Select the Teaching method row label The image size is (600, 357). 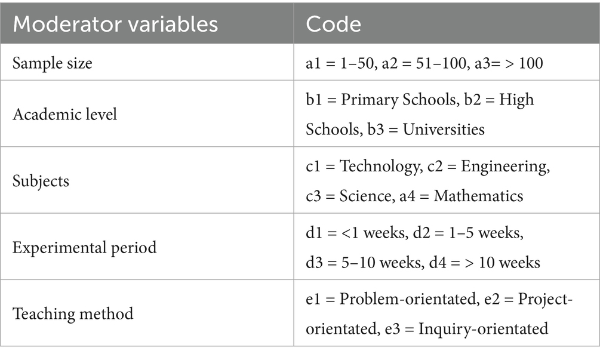coord(73,314)
